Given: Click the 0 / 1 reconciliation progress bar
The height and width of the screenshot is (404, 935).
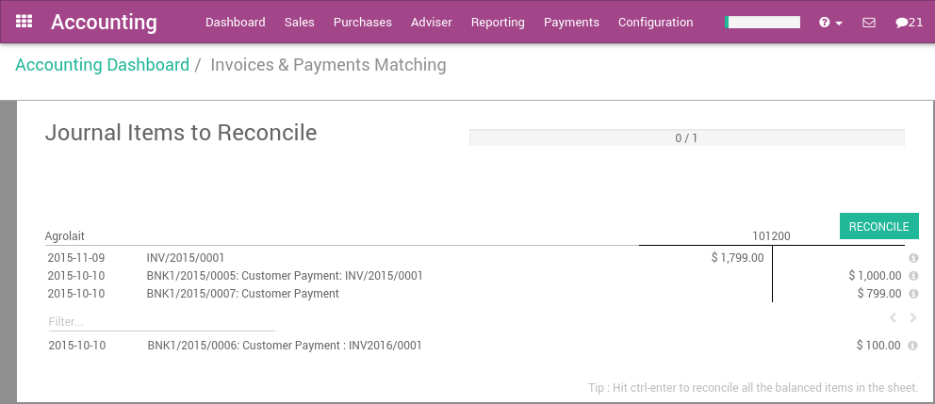Looking at the screenshot, I should [686, 137].
